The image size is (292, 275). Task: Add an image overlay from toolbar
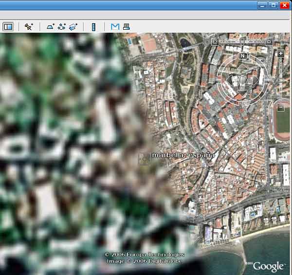(x=73, y=27)
